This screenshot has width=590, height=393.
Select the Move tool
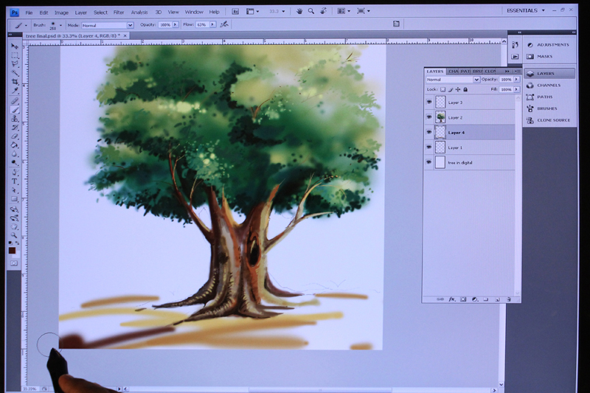15,46
